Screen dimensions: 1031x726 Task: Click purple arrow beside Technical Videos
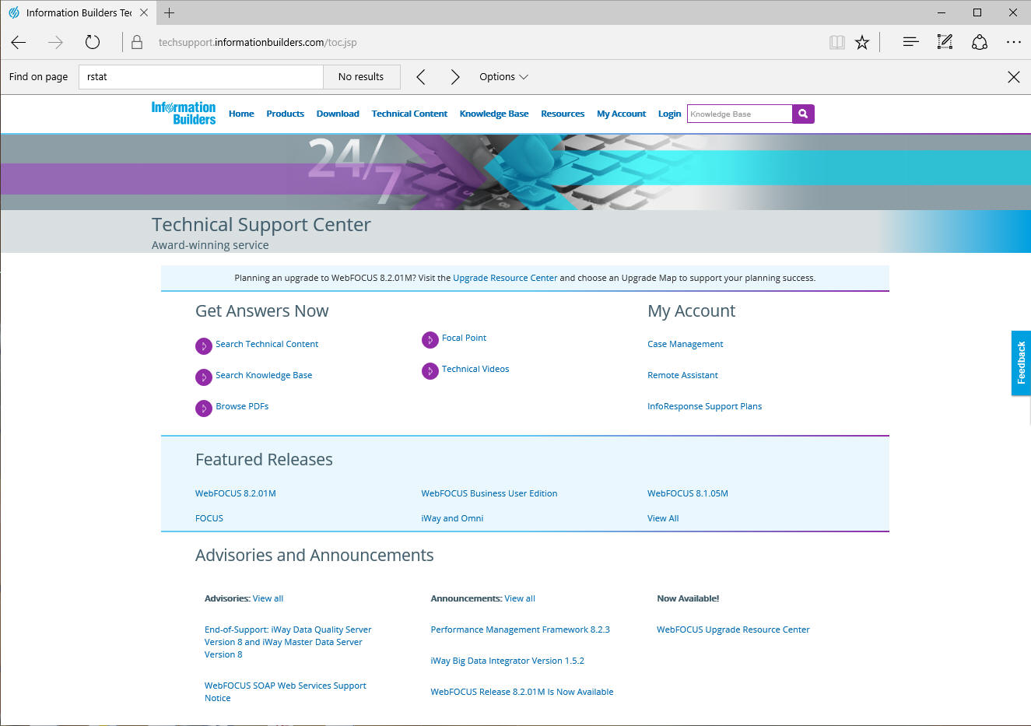pos(430,371)
